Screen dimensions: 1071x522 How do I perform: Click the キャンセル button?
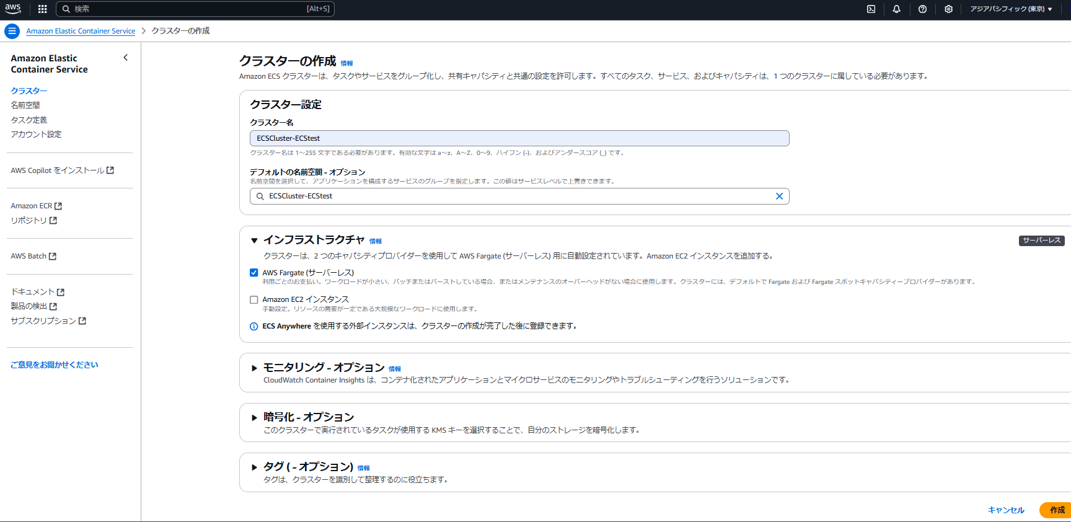[1006, 510]
